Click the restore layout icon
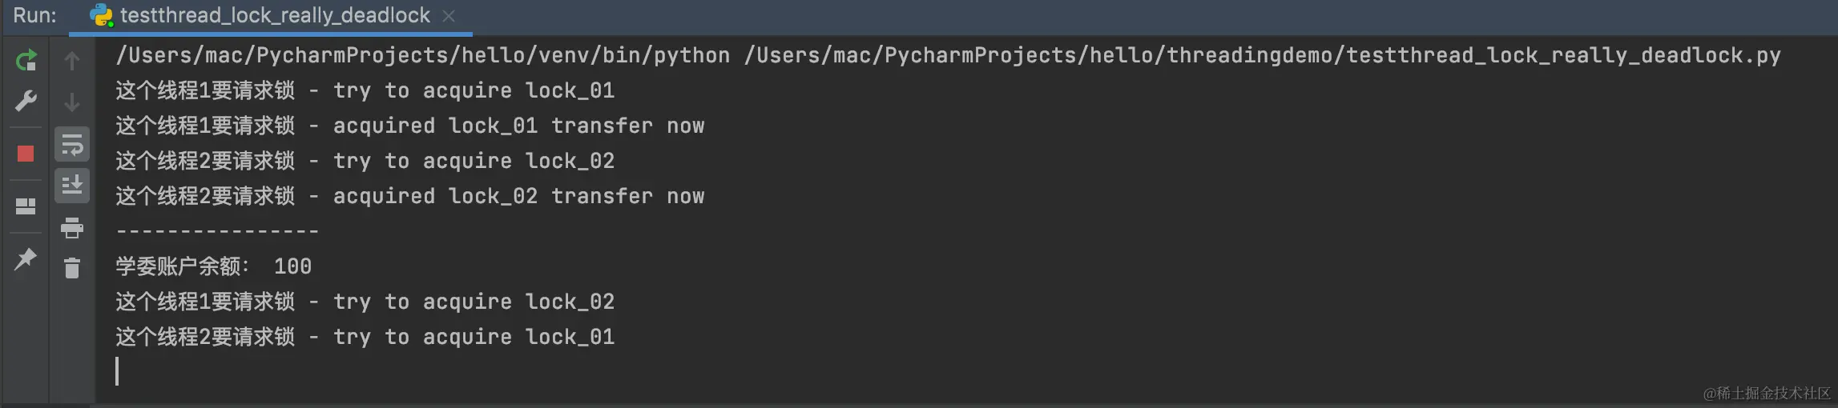The width and height of the screenshot is (1838, 408). click(x=26, y=206)
